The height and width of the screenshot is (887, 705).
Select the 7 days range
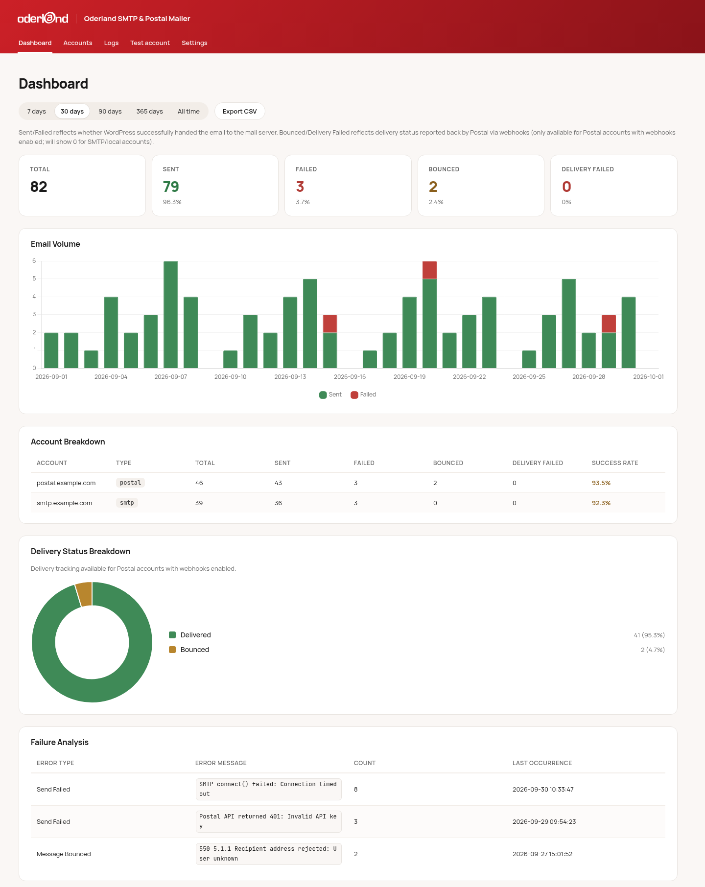(37, 112)
